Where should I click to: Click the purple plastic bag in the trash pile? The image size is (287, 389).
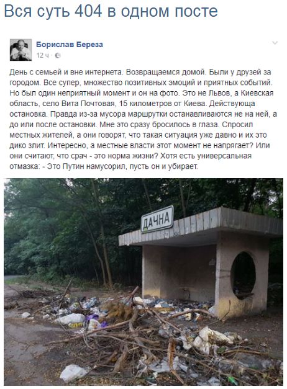click(96, 320)
